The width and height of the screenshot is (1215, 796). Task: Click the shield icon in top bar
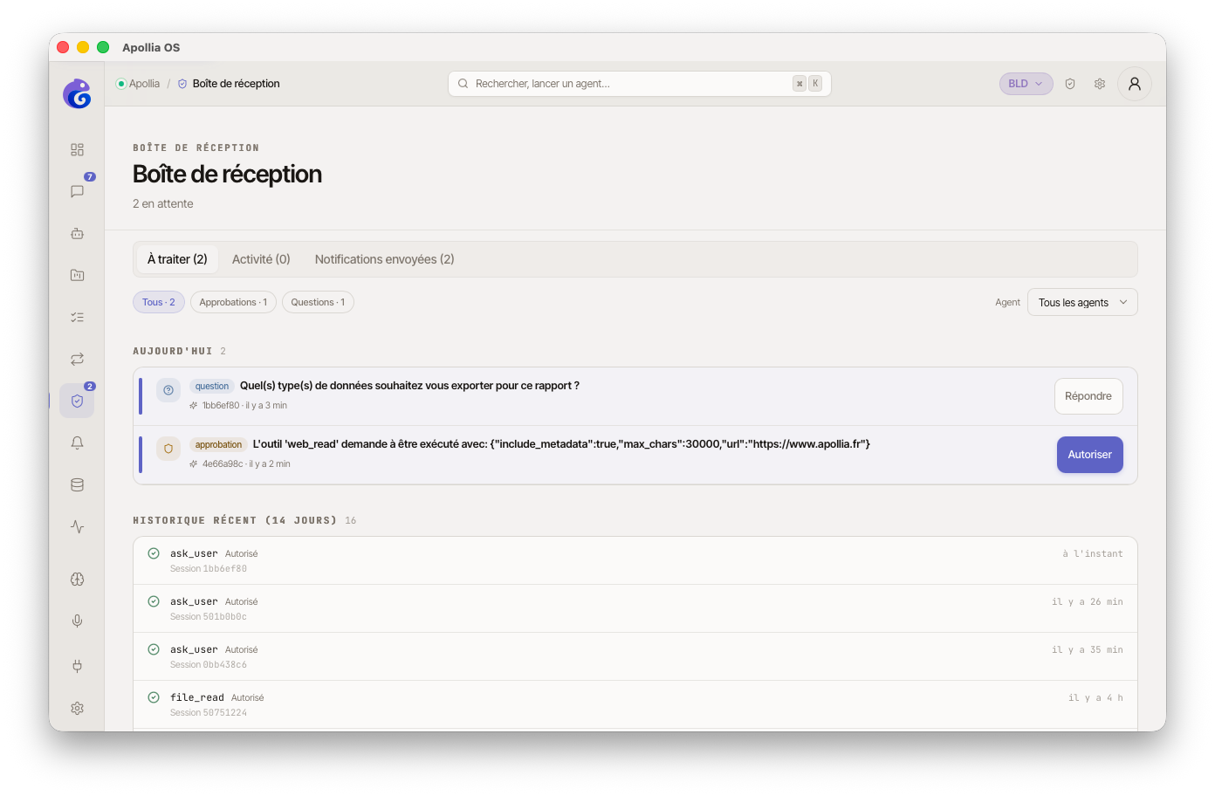[x=1070, y=84]
